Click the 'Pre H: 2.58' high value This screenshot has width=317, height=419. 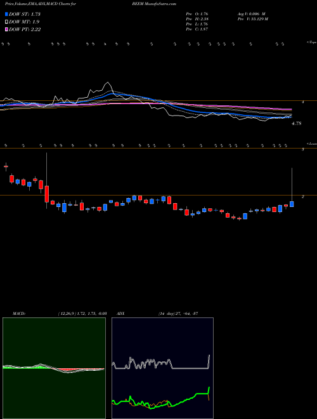(197, 19)
